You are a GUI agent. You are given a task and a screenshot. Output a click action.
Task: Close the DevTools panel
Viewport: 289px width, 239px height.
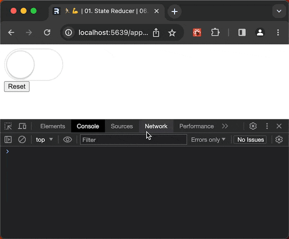click(279, 126)
